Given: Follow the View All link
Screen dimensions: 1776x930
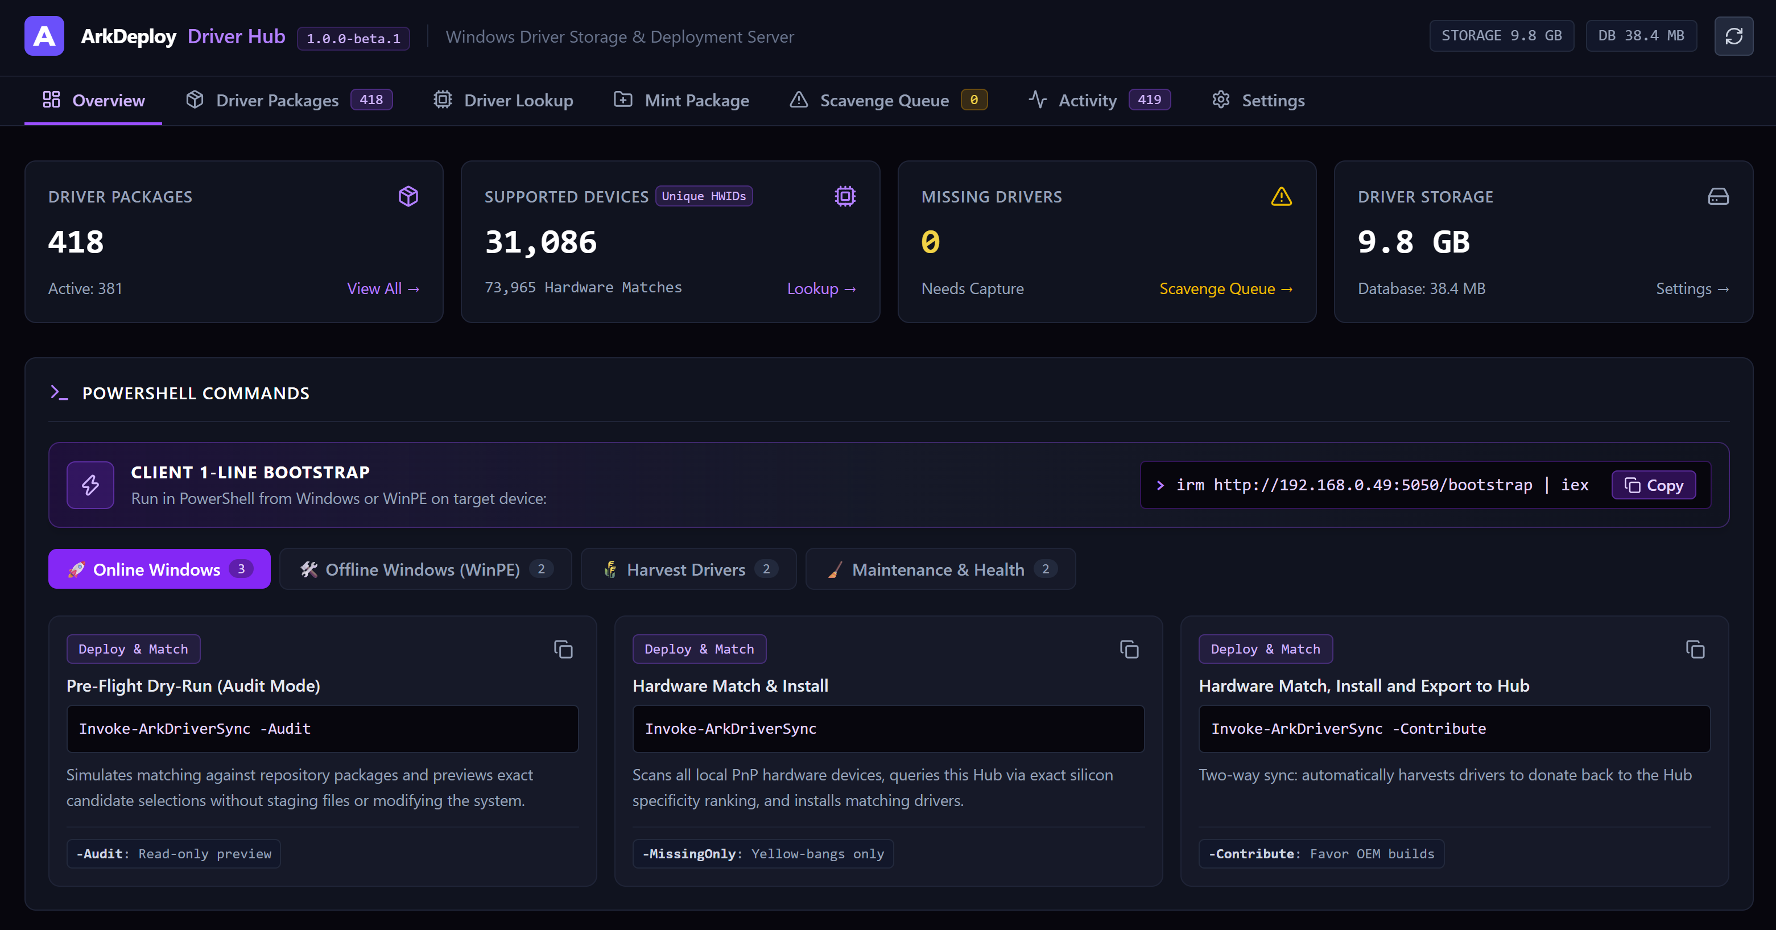Looking at the screenshot, I should pos(383,288).
